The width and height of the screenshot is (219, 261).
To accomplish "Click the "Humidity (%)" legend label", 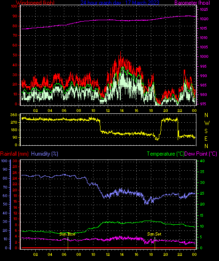I will 45,154.
